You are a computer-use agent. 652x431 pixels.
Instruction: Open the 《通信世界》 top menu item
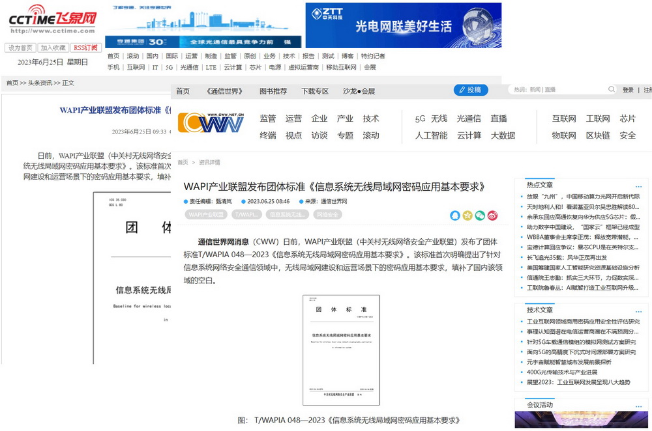coord(224,91)
